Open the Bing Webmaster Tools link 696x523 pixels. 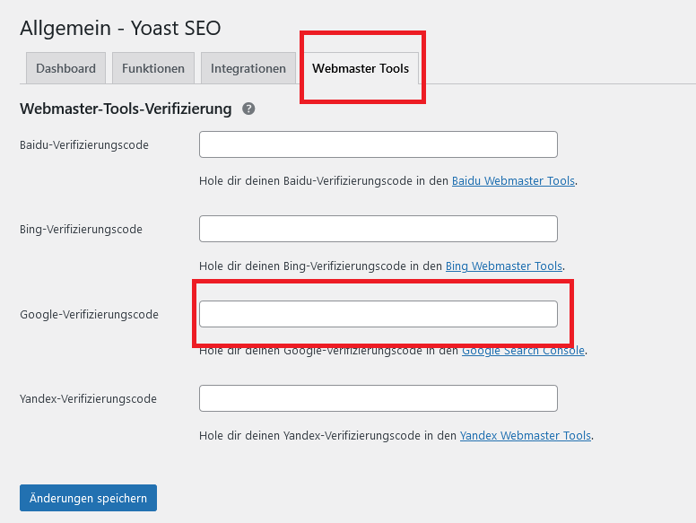click(x=504, y=266)
